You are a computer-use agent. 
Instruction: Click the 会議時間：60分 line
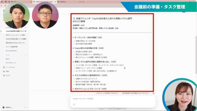pos(79,25)
